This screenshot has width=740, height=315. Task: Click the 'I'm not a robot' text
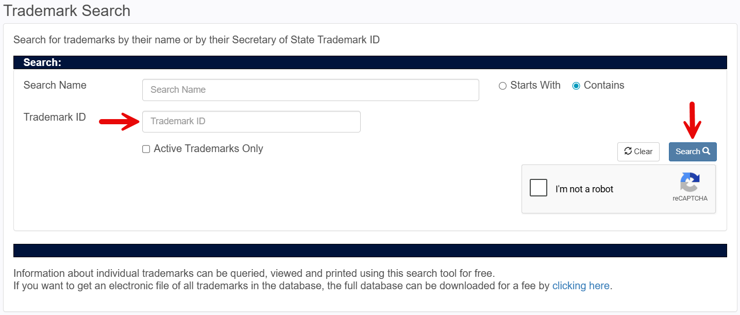coord(584,189)
